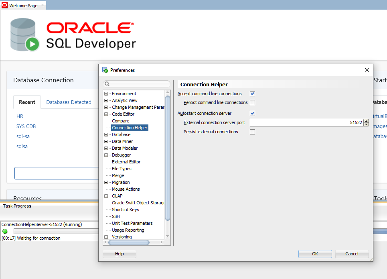Switch to Recent connections tab
The height and width of the screenshot is (279, 387).
[x=27, y=102]
